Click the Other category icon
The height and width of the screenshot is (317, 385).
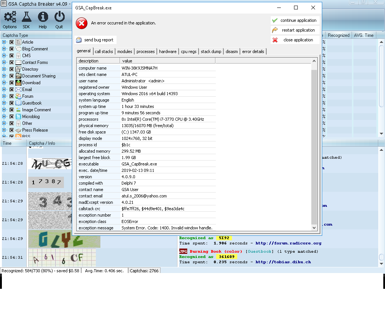coord(18,123)
